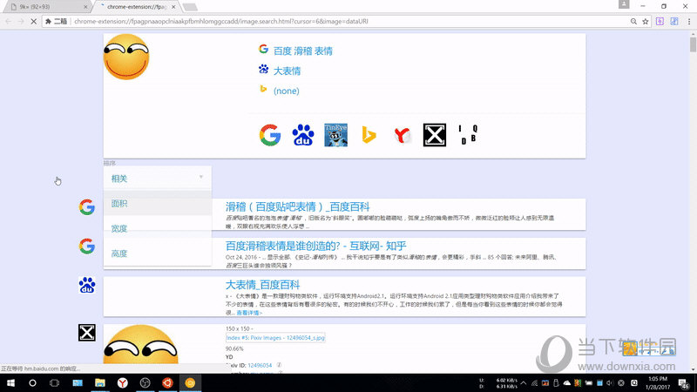Open Pixiv ID 12496054 link
Viewport: 697px width, 392px height.
tap(260, 365)
